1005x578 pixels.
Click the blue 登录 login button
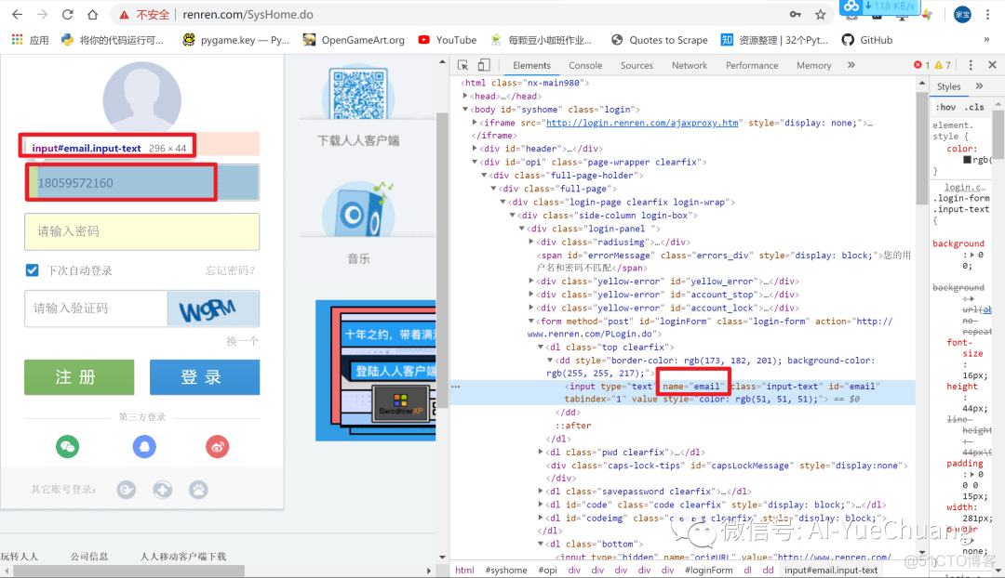205,377
